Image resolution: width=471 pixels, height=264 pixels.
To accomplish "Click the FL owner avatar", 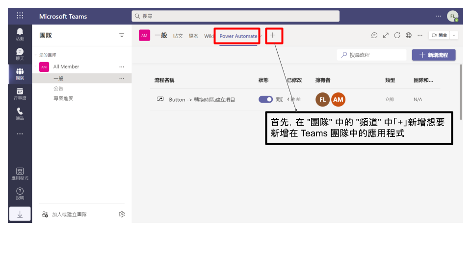I will click(x=322, y=99).
